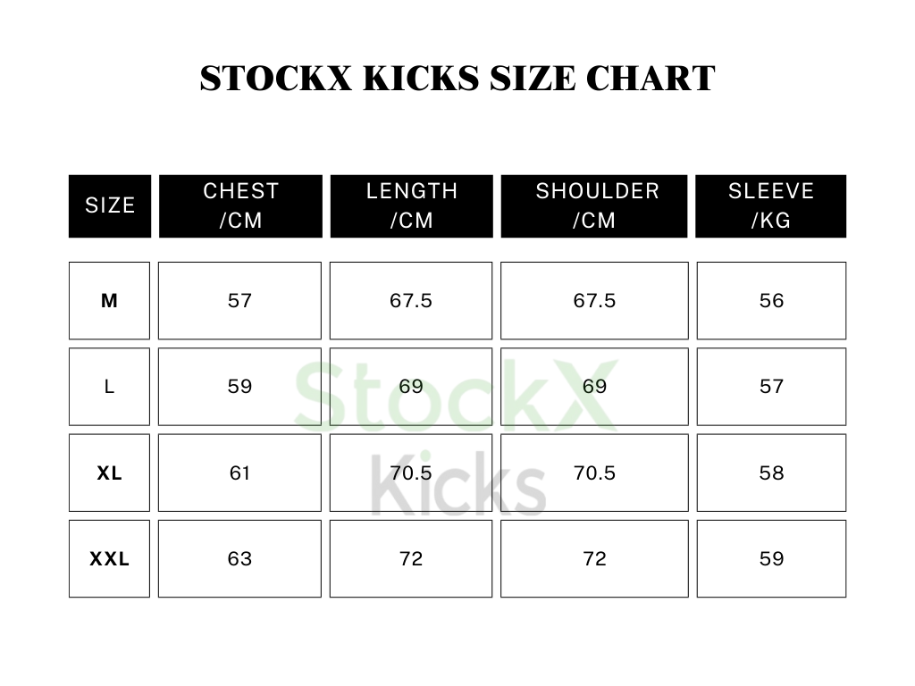The width and height of the screenshot is (915, 686).
Task: Click the M size row label
Action: click(x=109, y=301)
